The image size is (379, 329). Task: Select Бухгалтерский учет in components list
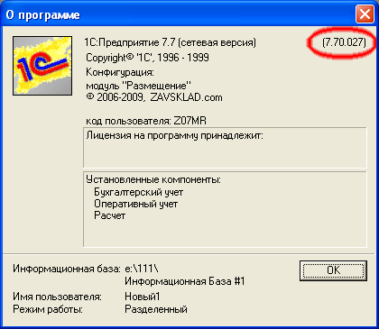139,192
